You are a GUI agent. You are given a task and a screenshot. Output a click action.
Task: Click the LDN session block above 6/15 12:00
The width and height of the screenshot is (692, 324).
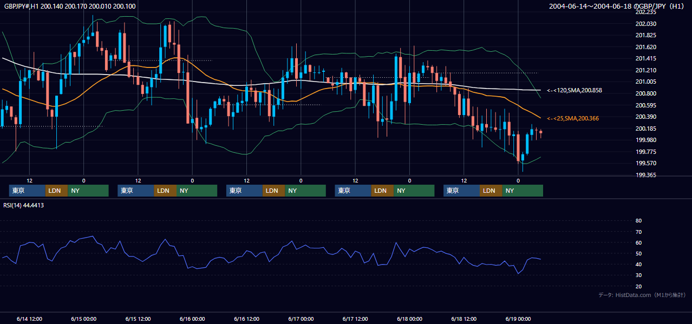pyautogui.click(x=165, y=191)
